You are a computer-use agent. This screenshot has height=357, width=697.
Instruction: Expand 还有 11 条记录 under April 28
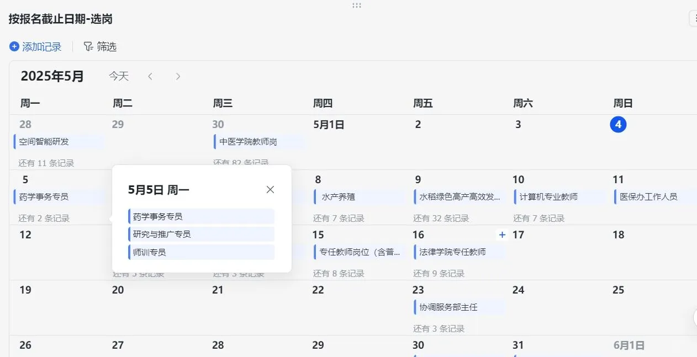(46, 163)
